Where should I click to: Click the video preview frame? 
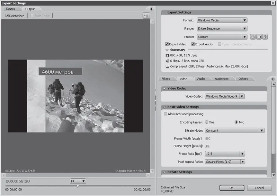(x=75, y=96)
